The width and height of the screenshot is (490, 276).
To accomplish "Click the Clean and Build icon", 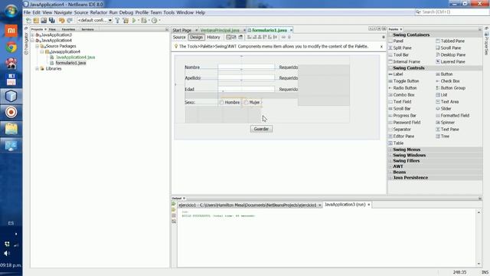I will click(x=126, y=21).
